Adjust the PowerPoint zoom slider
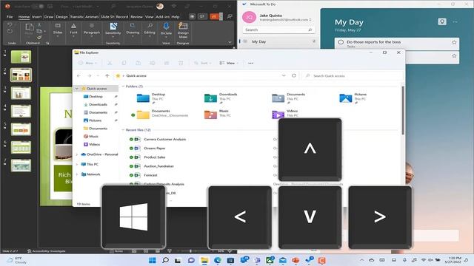Viewport: 474px width, 266px height. click(x=191, y=251)
